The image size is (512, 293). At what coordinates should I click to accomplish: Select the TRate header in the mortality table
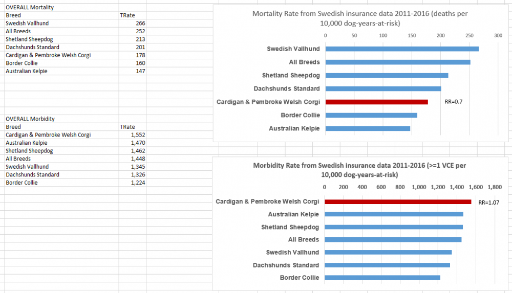[x=127, y=15]
